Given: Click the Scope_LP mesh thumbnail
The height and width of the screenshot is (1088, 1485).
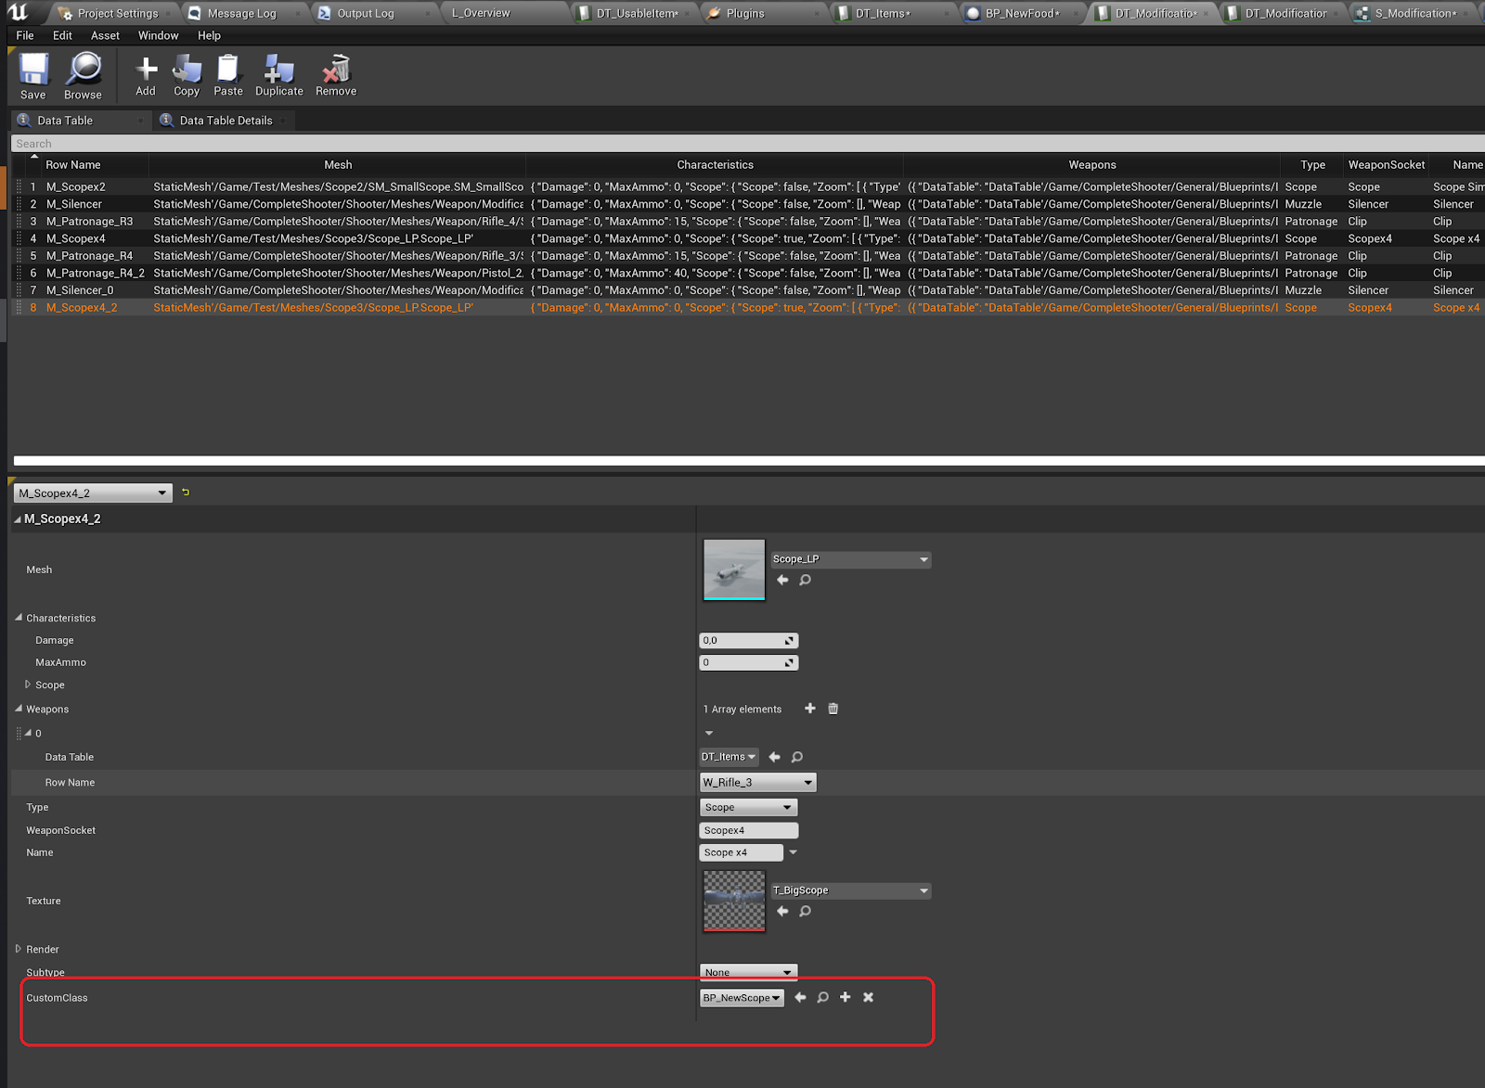Looking at the screenshot, I should 734,570.
